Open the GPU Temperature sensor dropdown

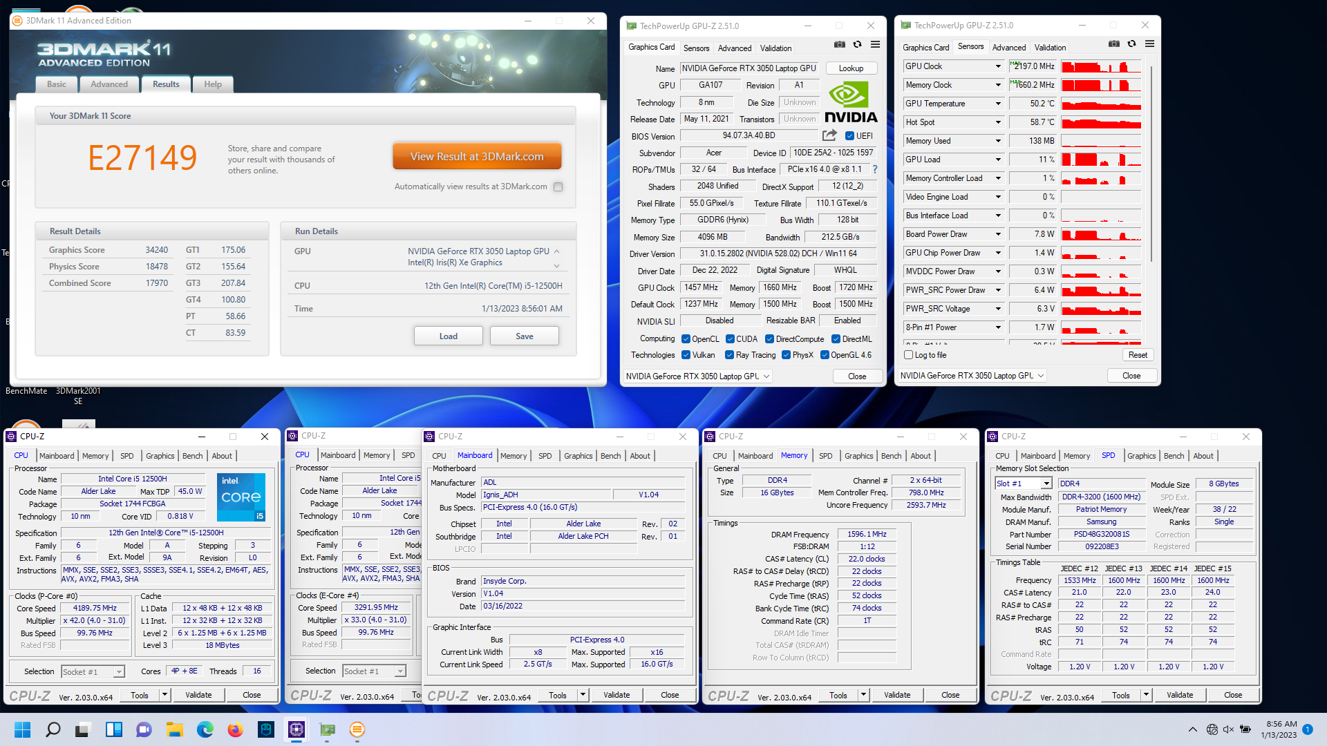998,104
